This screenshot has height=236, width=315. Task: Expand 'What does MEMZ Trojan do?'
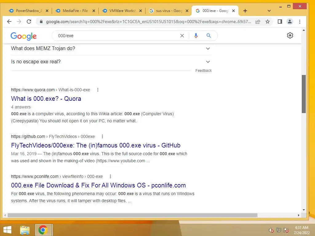pos(111,49)
